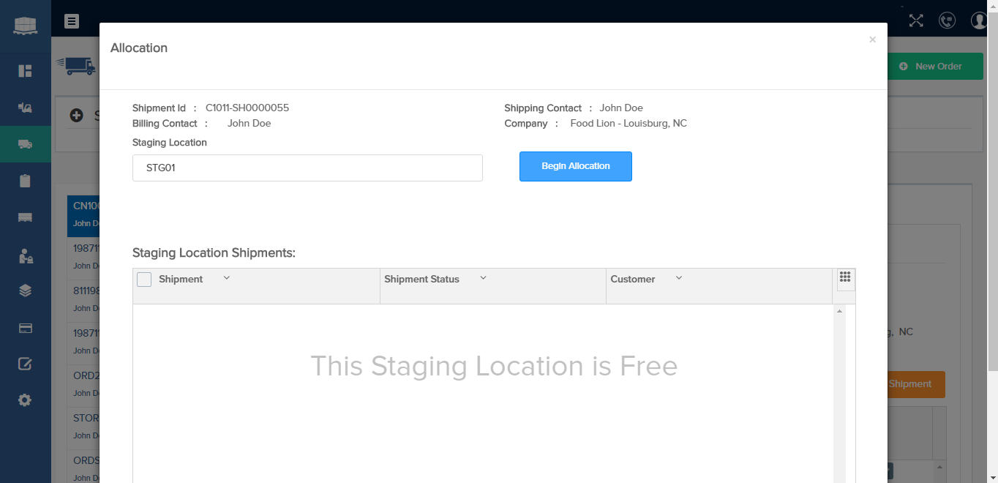
Task: Click the Begin Allocation button
Action: [x=576, y=166]
